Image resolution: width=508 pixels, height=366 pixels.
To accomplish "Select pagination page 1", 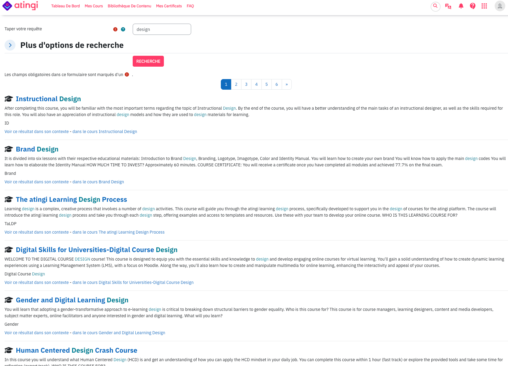I will tap(226, 85).
